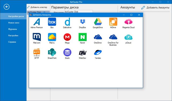Select the Mega provider icon
The height and width of the screenshot is (101, 172).
[67, 37]
